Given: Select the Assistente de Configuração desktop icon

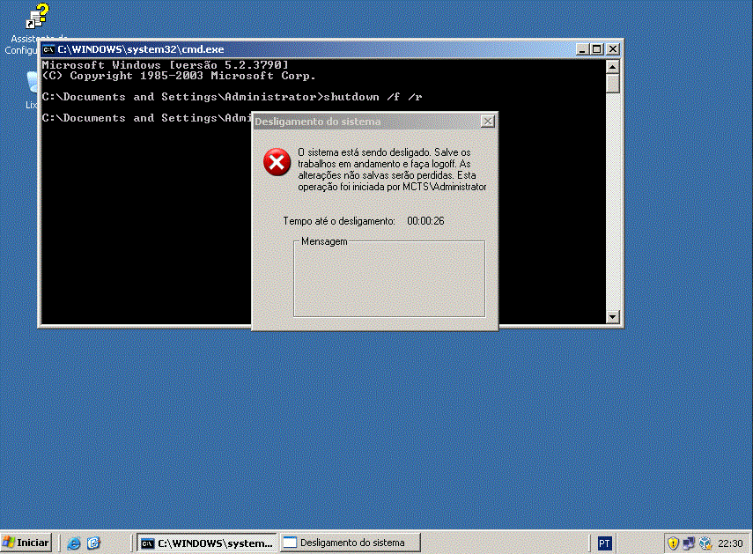Looking at the screenshot, I should [x=35, y=28].
